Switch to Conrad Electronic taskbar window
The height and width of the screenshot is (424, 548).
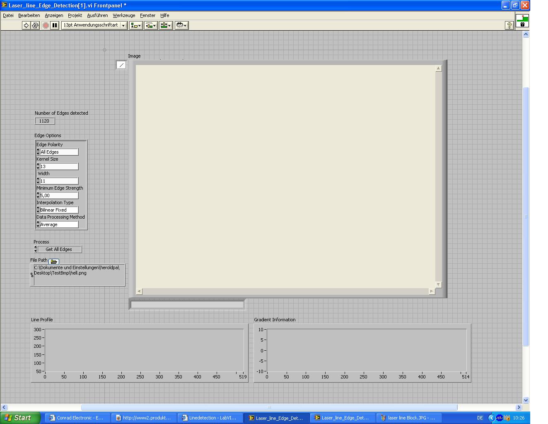click(x=77, y=418)
